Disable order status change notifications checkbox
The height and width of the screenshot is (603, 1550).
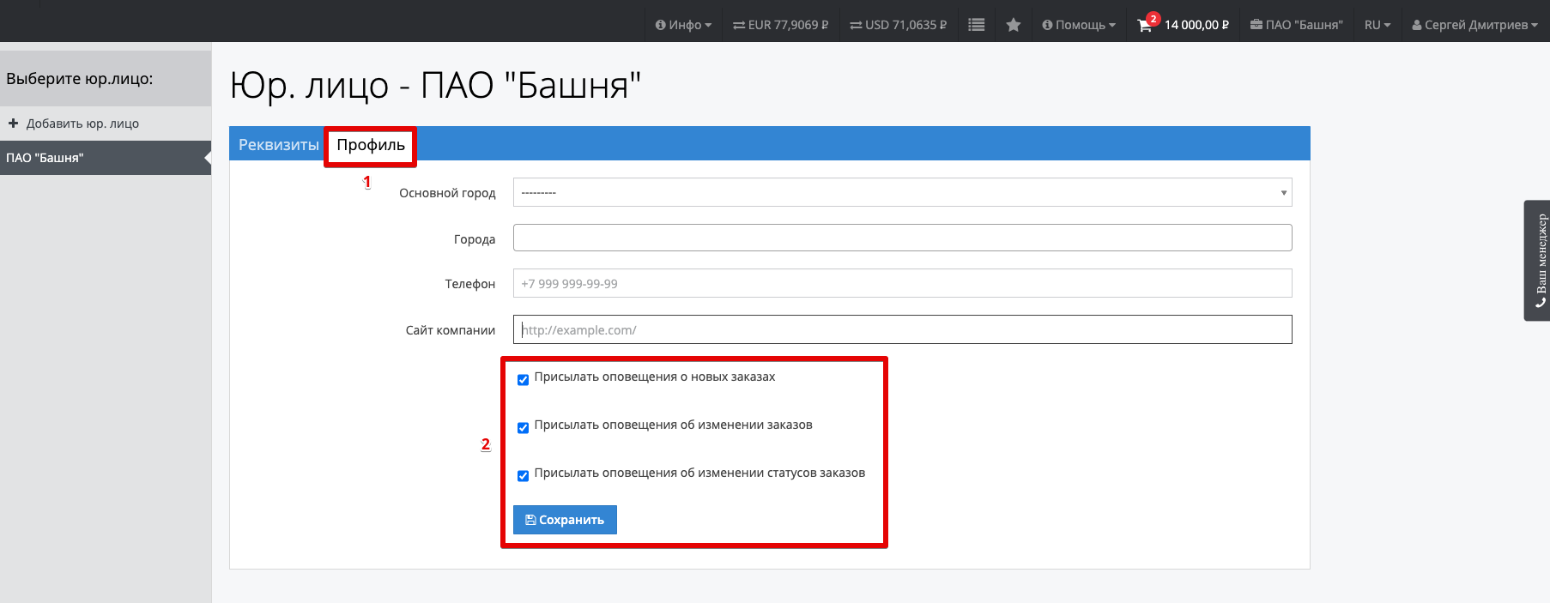(523, 476)
